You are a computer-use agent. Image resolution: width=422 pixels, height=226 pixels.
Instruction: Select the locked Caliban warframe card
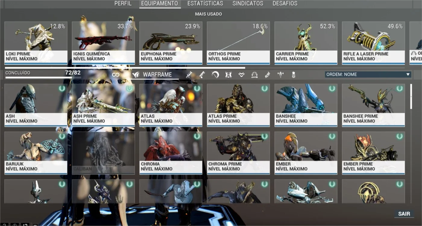point(103,153)
